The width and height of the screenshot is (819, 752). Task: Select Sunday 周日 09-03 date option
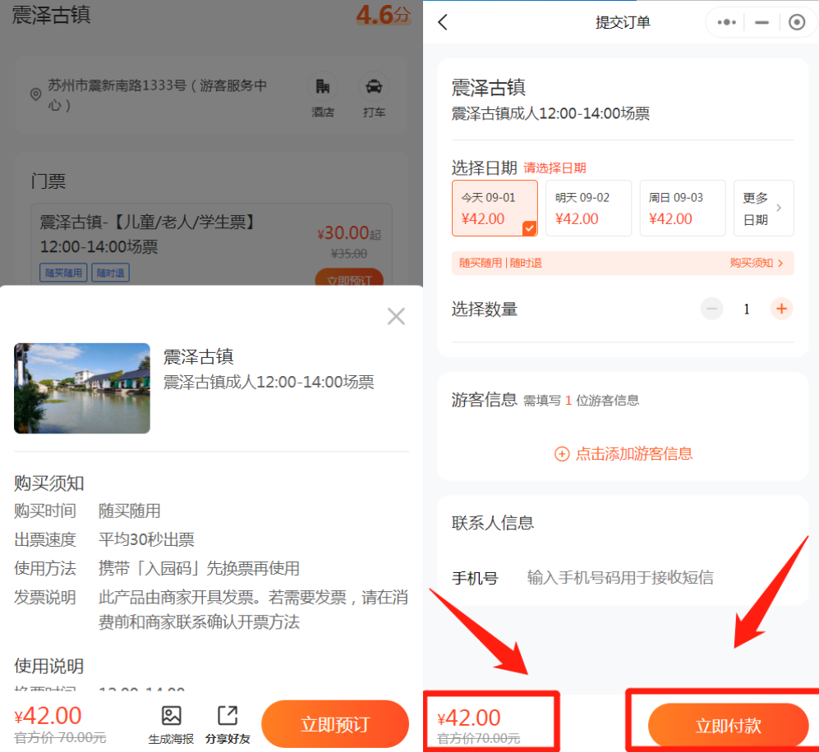click(x=683, y=209)
